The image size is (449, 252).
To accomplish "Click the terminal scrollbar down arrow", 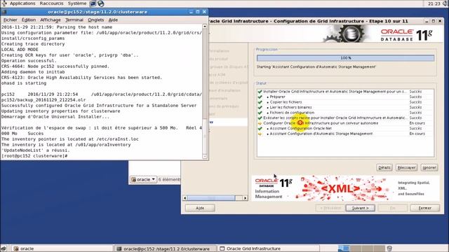I will [x=205, y=156].
